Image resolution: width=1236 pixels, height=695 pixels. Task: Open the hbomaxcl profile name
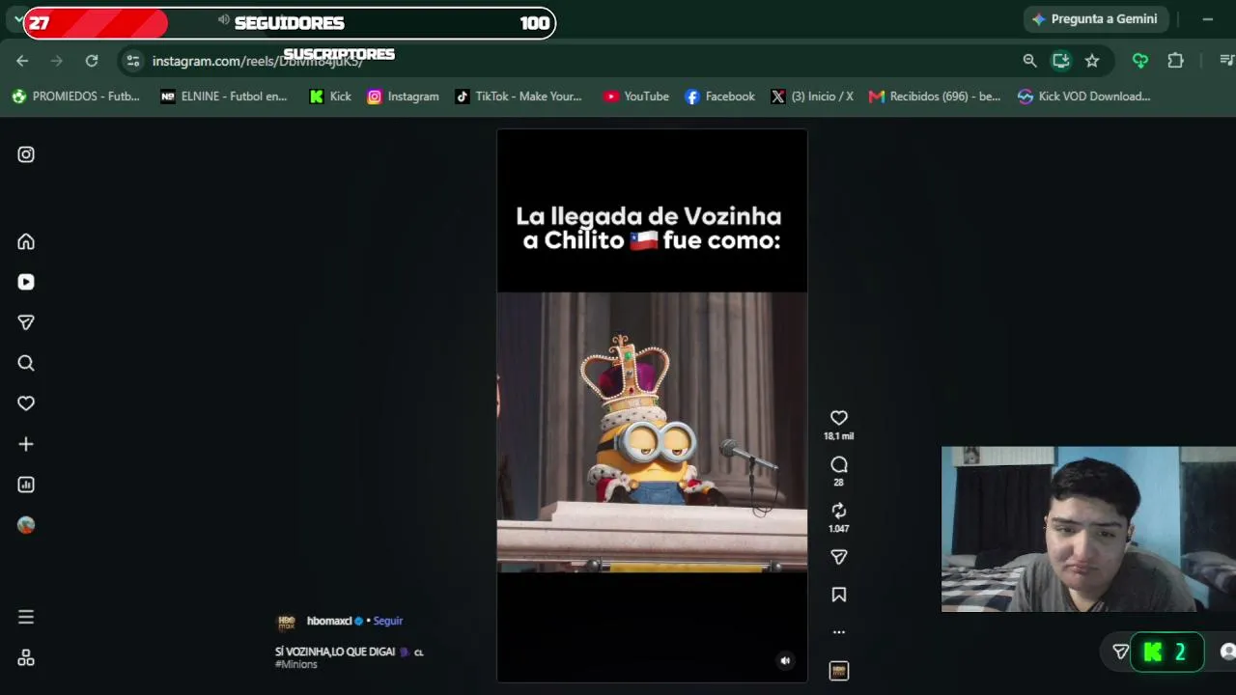pyautogui.click(x=329, y=621)
